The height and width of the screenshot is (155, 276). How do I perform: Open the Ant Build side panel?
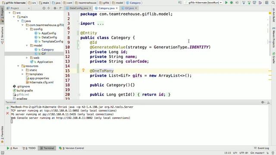pos(274,15)
